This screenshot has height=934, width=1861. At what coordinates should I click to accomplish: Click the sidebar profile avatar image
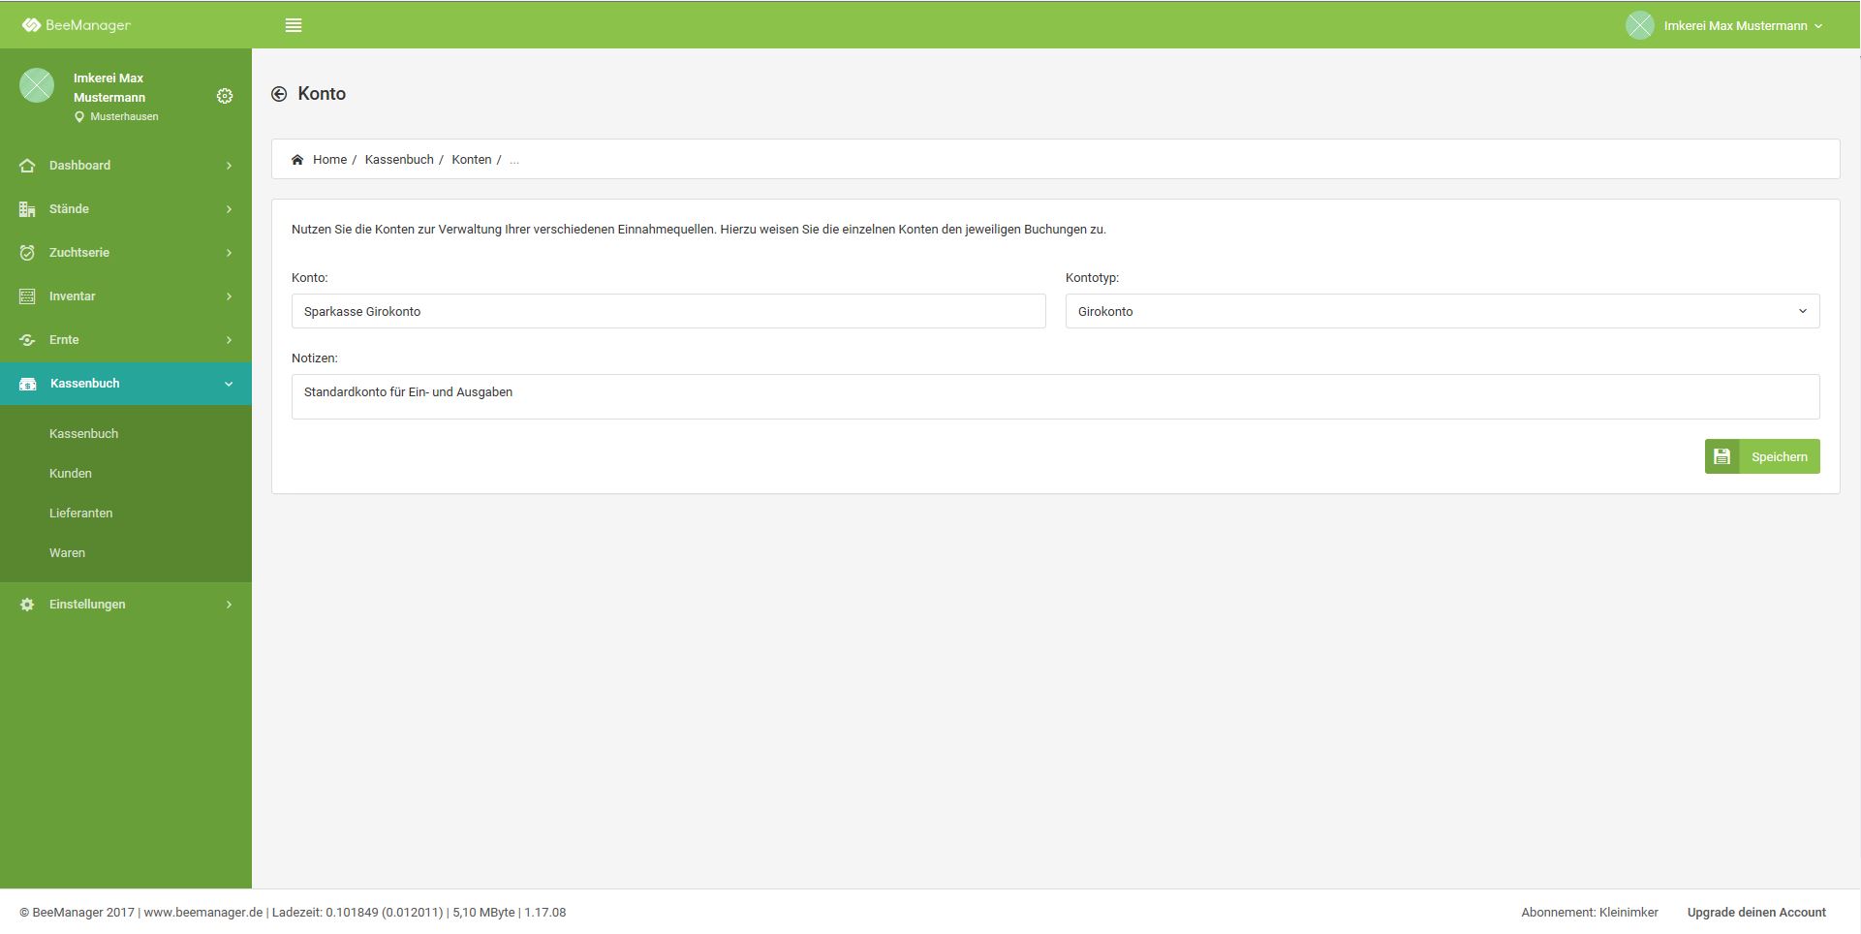point(37,85)
